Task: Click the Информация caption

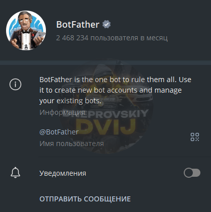Action: 62,112
